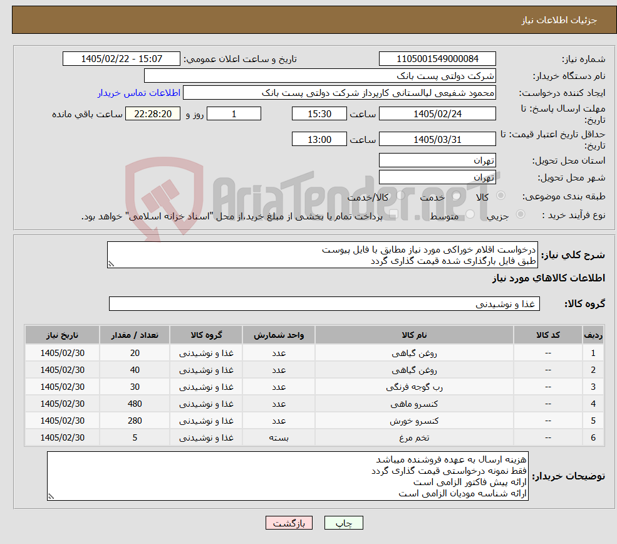Select the کالا radio button
This screenshot has width=617, height=544.
pyautogui.click(x=501, y=196)
